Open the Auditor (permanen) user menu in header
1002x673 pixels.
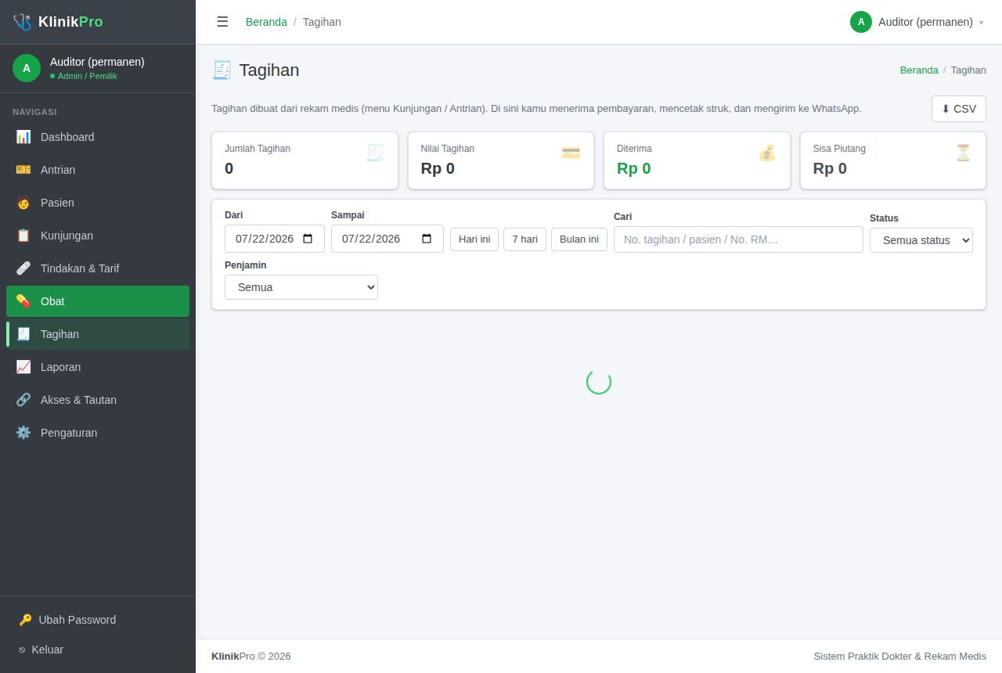point(917,22)
